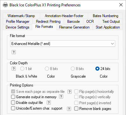Open the Barcode tab

[74, 22]
